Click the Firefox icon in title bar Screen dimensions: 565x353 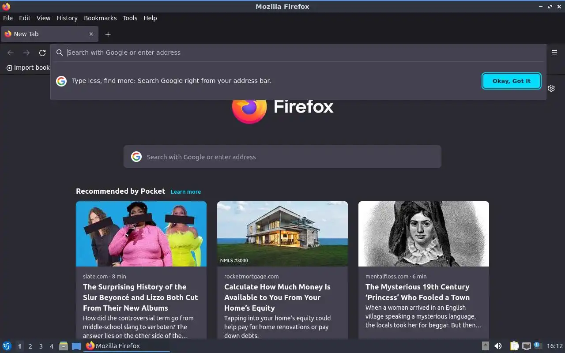(6, 6)
